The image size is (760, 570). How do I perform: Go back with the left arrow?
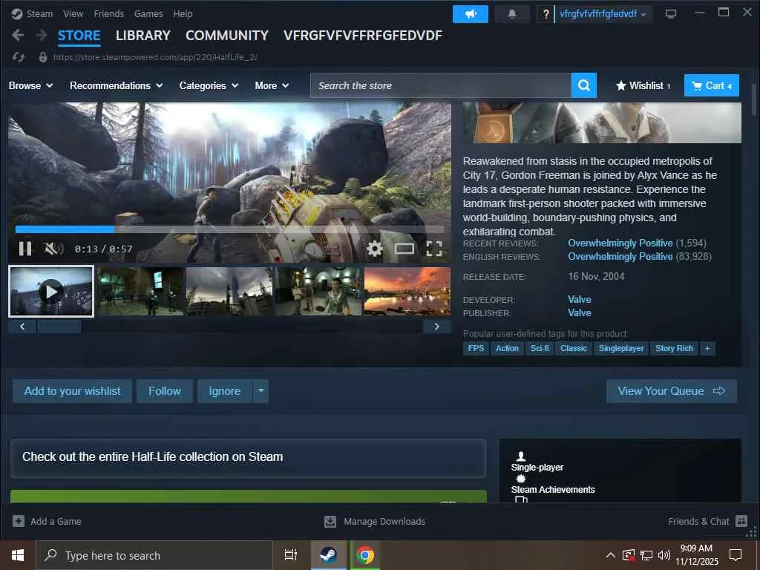pyautogui.click(x=18, y=35)
